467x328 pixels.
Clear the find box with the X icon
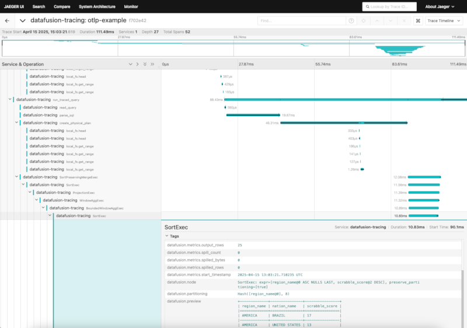pos(404,21)
